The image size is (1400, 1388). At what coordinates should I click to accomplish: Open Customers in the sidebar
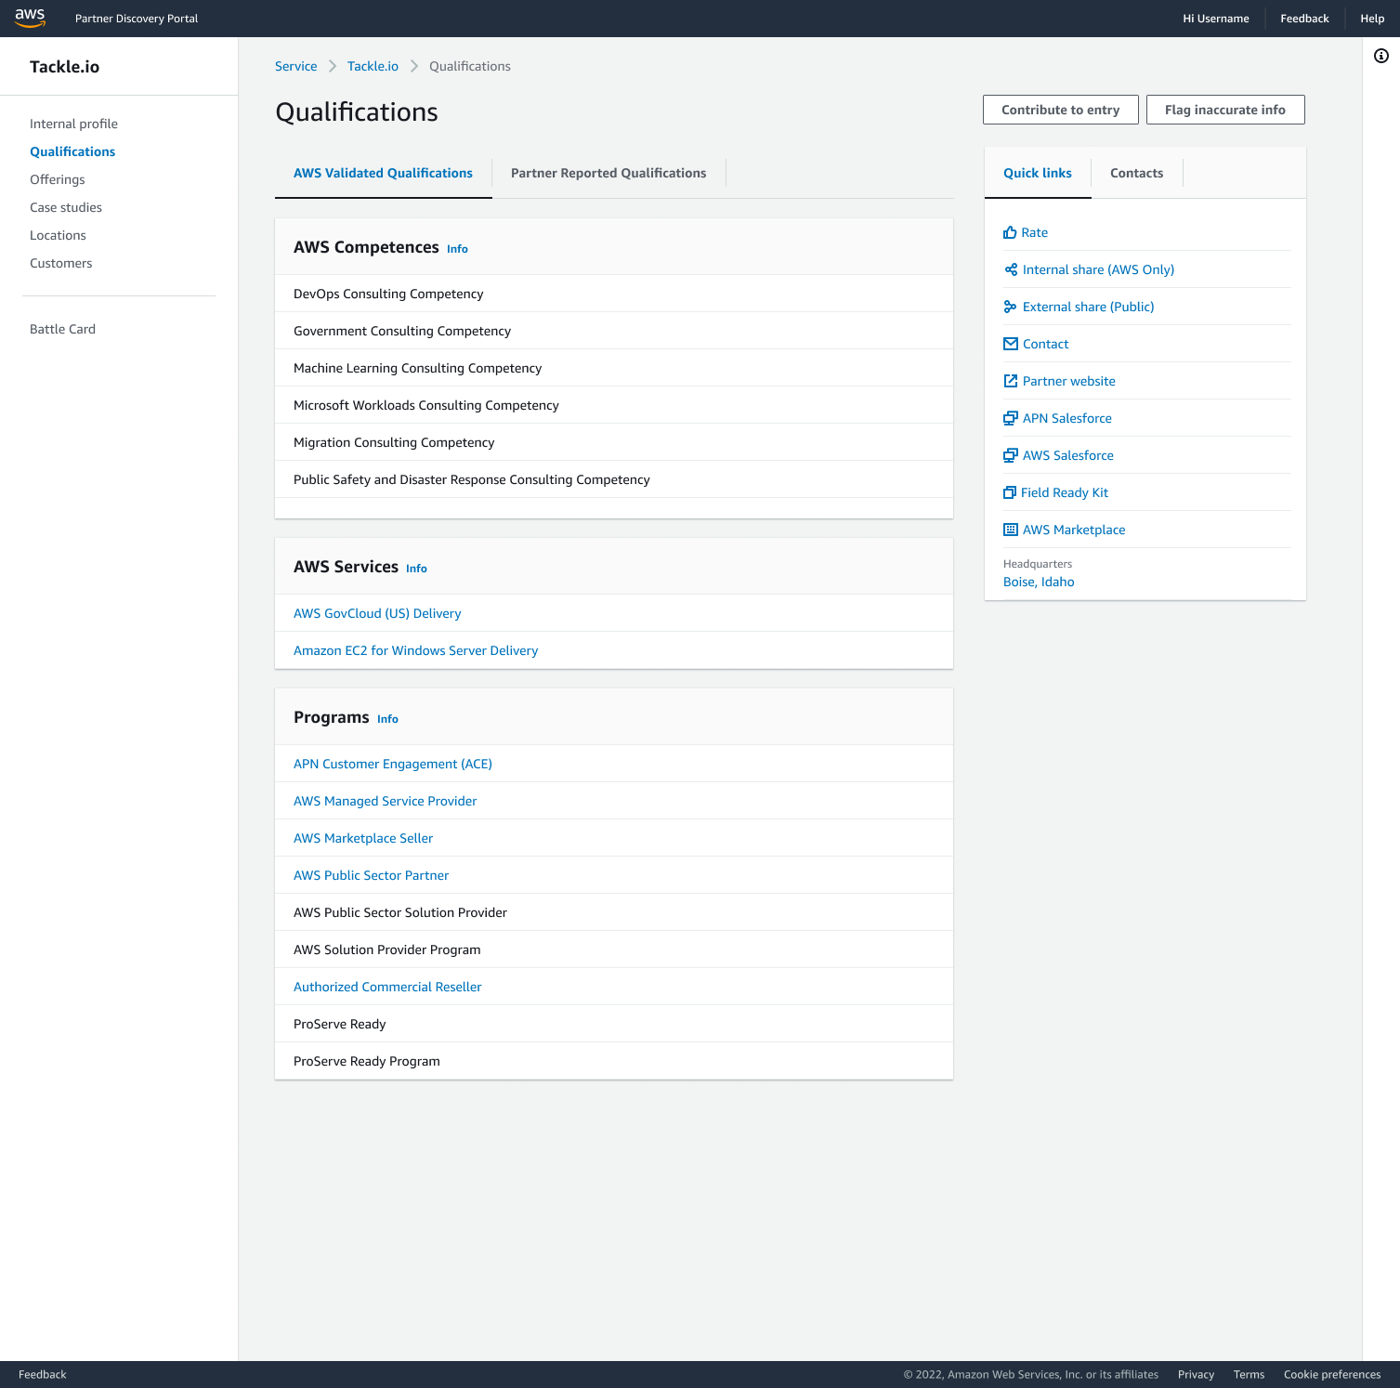[60, 263]
